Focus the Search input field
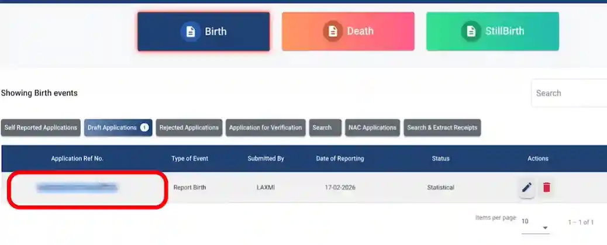The width and height of the screenshot is (607, 245). coord(569,94)
